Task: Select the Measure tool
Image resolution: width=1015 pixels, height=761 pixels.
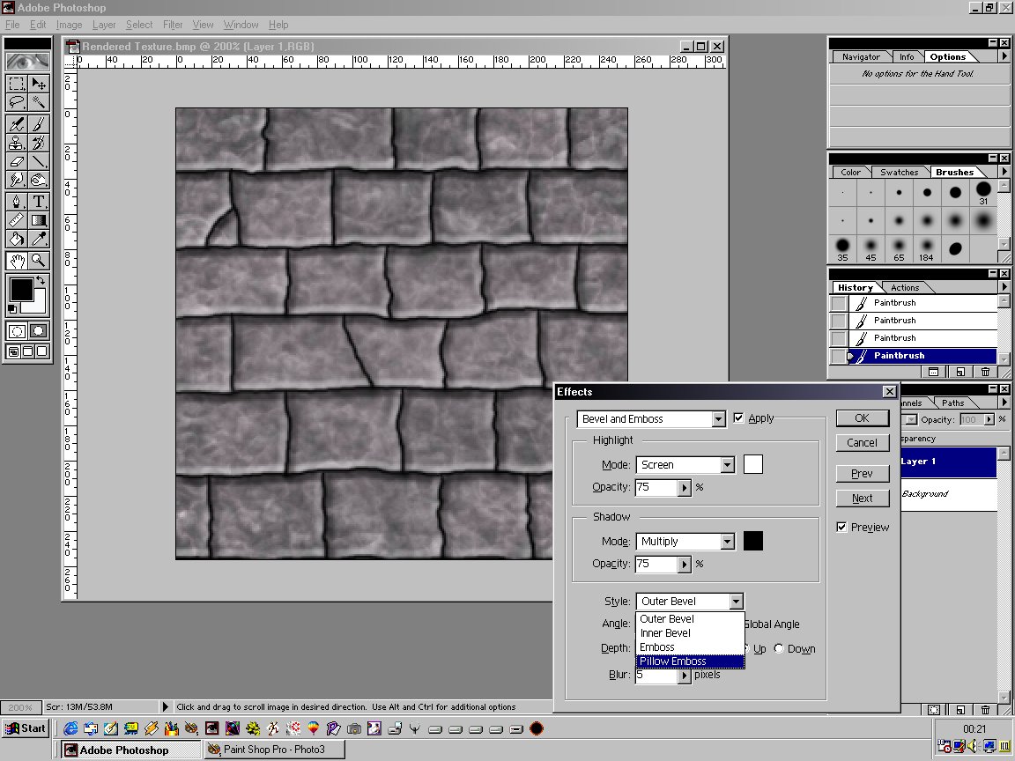Action: [18, 220]
